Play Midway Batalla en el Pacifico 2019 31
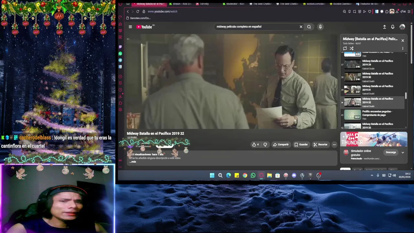The width and height of the screenshot is (414, 233). (x=373, y=90)
